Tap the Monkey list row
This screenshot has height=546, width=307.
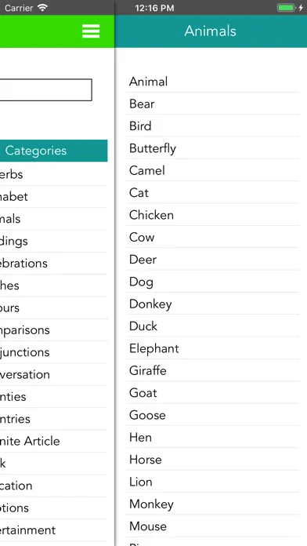click(x=212, y=504)
